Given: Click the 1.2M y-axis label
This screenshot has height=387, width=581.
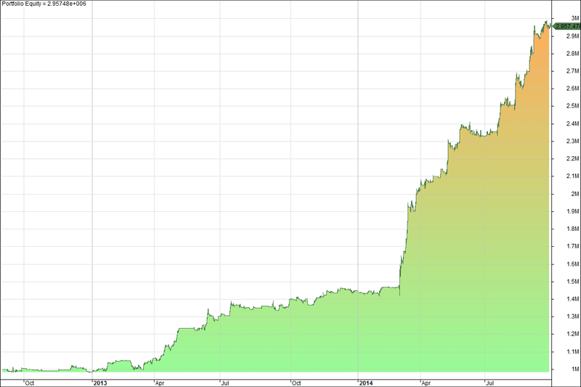Looking at the screenshot, I should click(x=573, y=334).
